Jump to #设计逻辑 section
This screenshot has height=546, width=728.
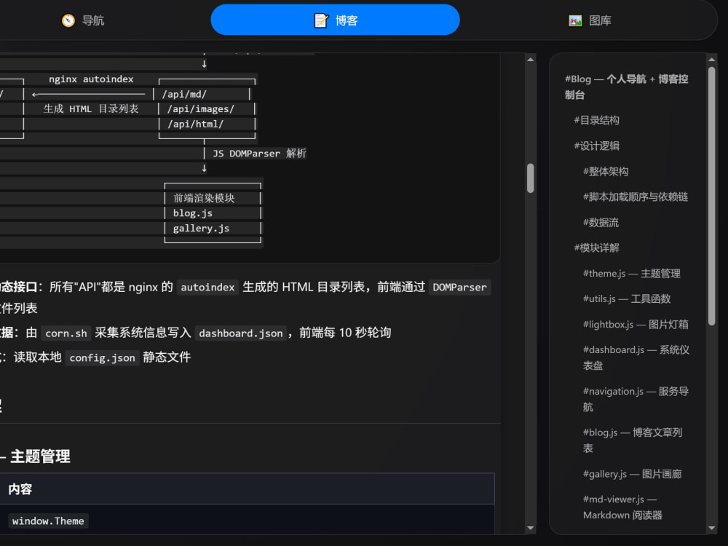pyautogui.click(x=597, y=146)
